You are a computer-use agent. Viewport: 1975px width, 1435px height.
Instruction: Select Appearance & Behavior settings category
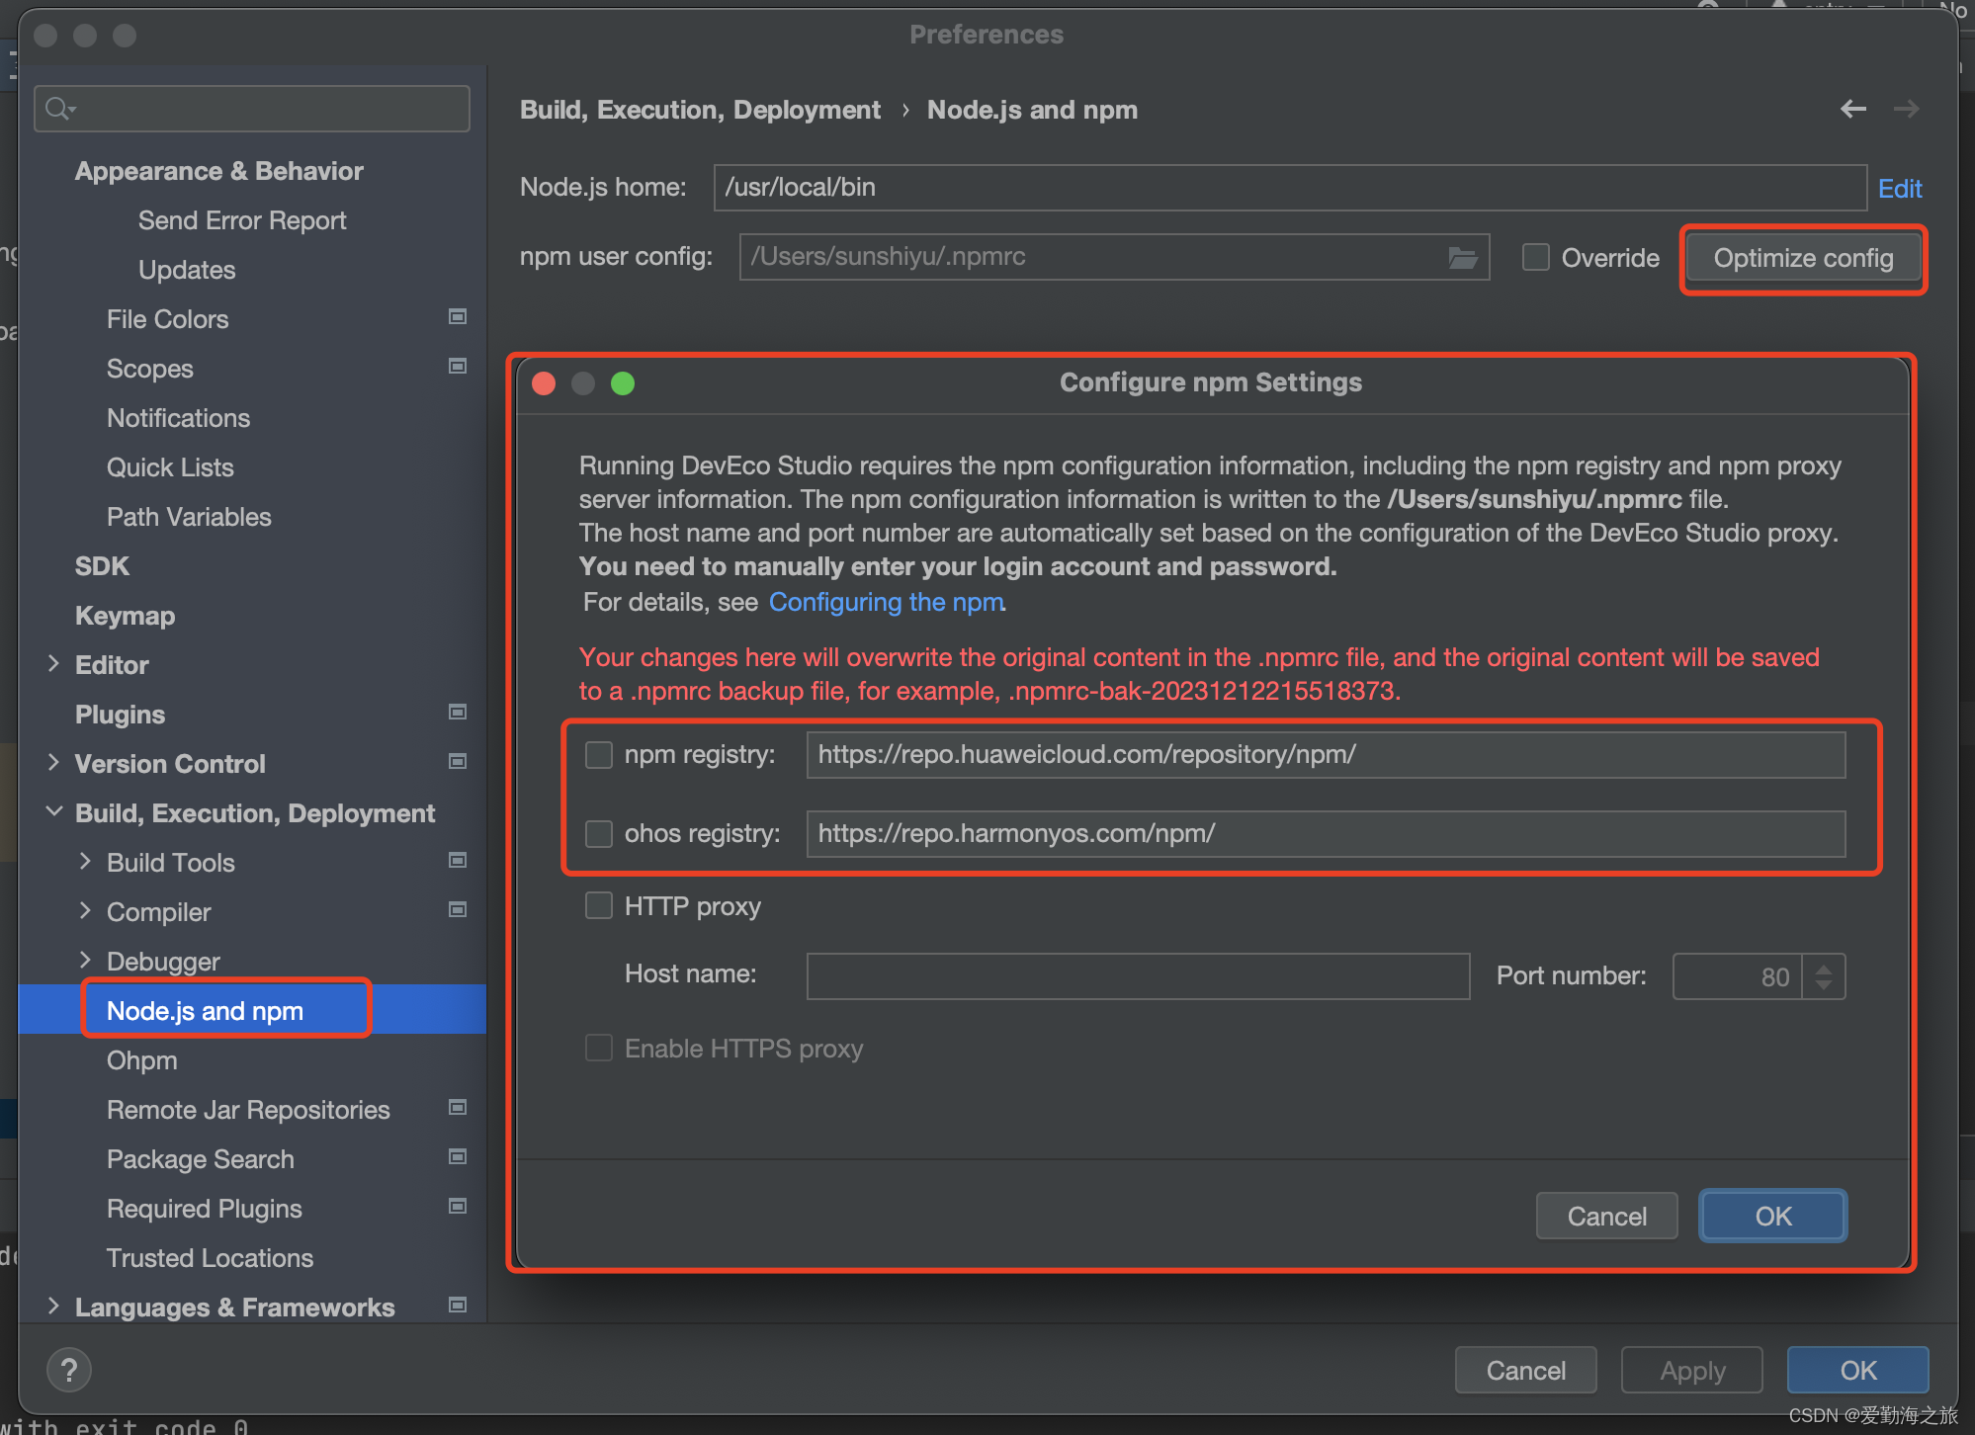coord(219,171)
